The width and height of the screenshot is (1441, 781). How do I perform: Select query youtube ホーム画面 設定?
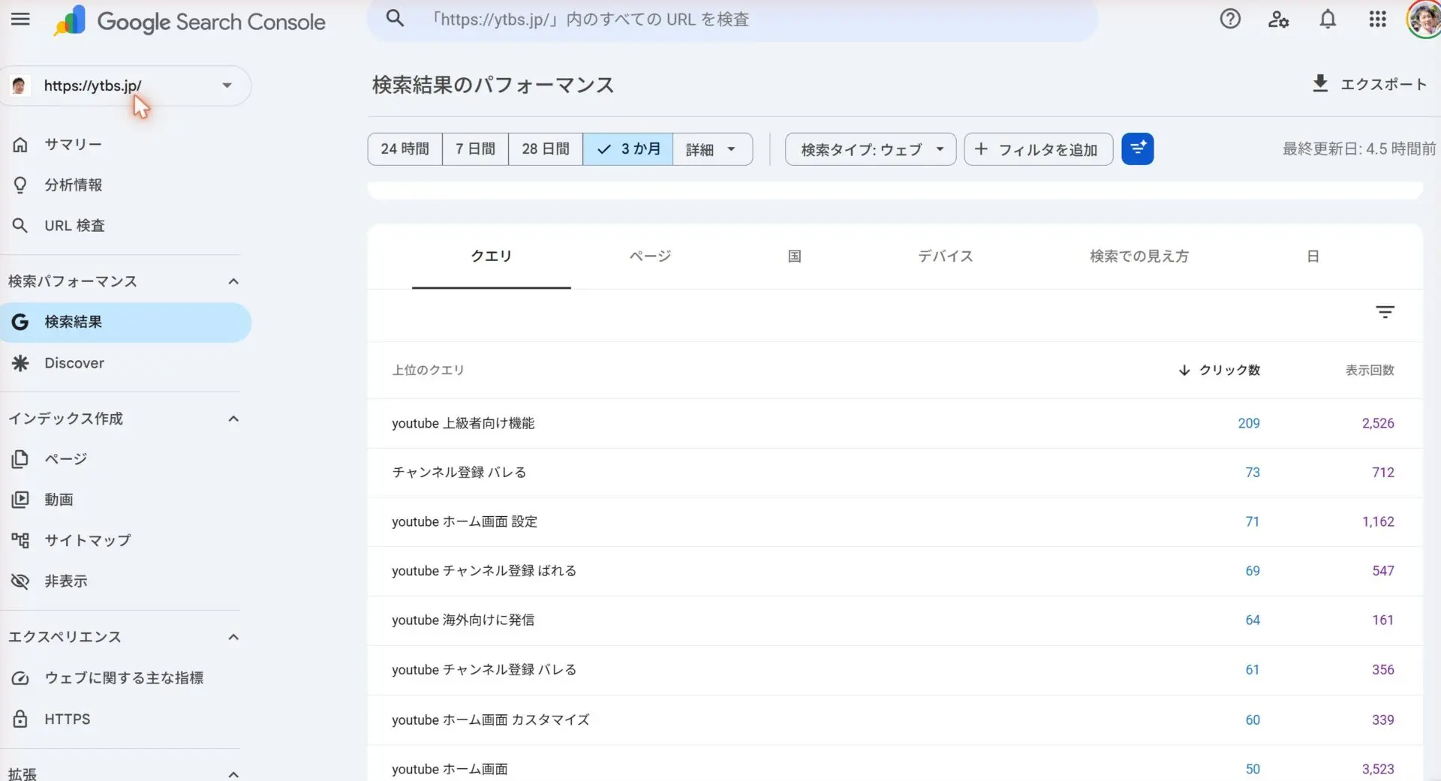click(465, 521)
